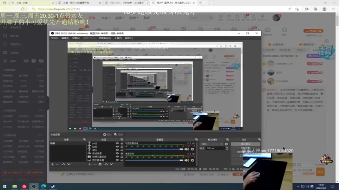
Task: Select 场景 item in Scenes list
Action: coord(68,143)
